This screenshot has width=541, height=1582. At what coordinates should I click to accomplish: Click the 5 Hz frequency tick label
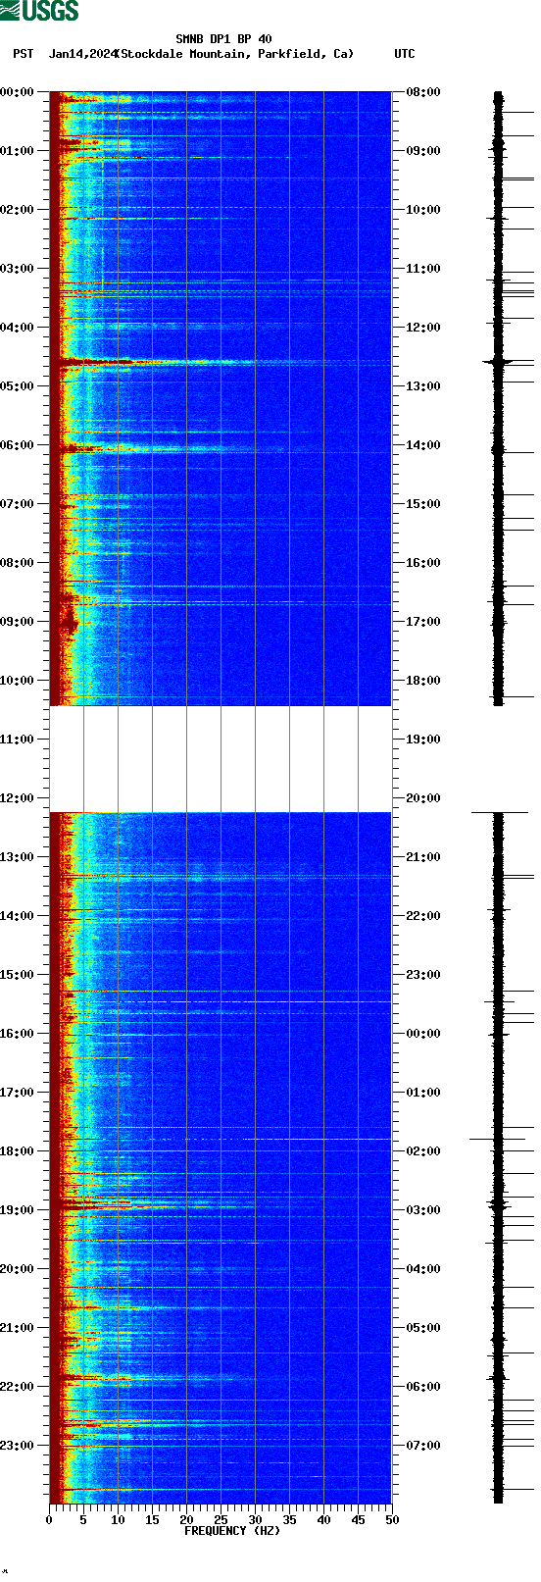83,1520
